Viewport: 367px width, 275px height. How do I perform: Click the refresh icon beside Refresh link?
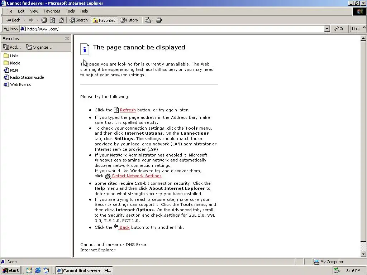[x=116, y=110]
